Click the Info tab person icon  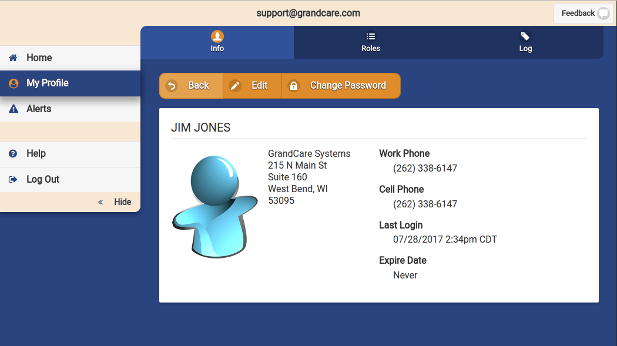pyautogui.click(x=217, y=36)
